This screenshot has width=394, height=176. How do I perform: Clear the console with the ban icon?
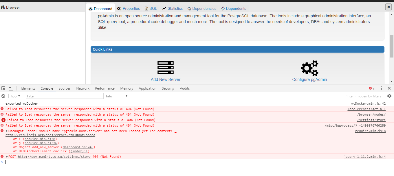tap(3, 96)
